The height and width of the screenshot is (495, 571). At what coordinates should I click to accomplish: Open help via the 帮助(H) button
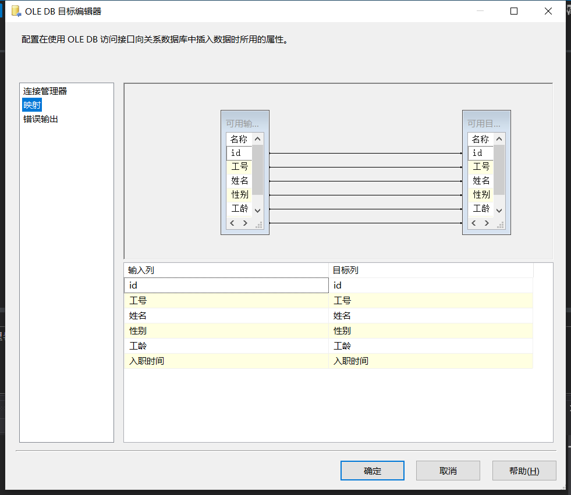tap(524, 471)
